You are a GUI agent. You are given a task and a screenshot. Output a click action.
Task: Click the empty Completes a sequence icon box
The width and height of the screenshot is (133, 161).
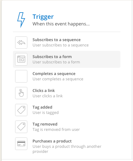pyautogui.click(x=21, y=76)
